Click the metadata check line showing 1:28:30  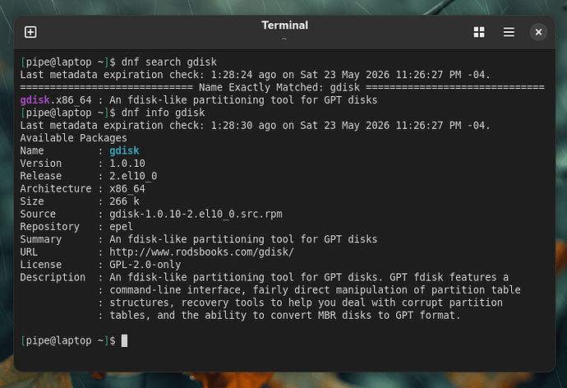(x=255, y=126)
